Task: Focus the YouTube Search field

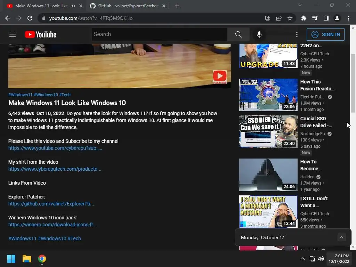Action: coord(159,34)
